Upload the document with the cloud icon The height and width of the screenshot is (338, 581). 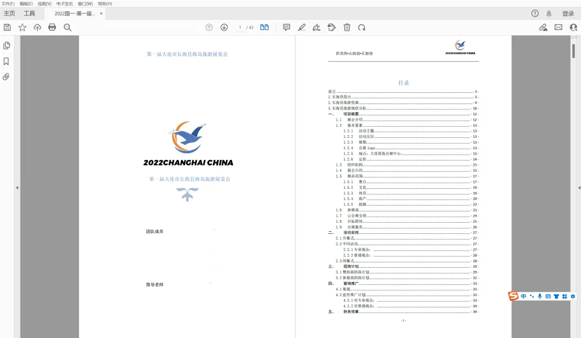[38, 27]
